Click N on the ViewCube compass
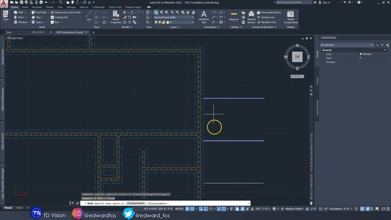The height and width of the screenshot is (220, 391). click(x=297, y=45)
